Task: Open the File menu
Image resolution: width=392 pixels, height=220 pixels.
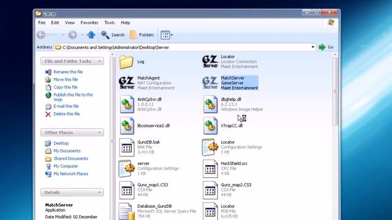Action: click(42, 23)
